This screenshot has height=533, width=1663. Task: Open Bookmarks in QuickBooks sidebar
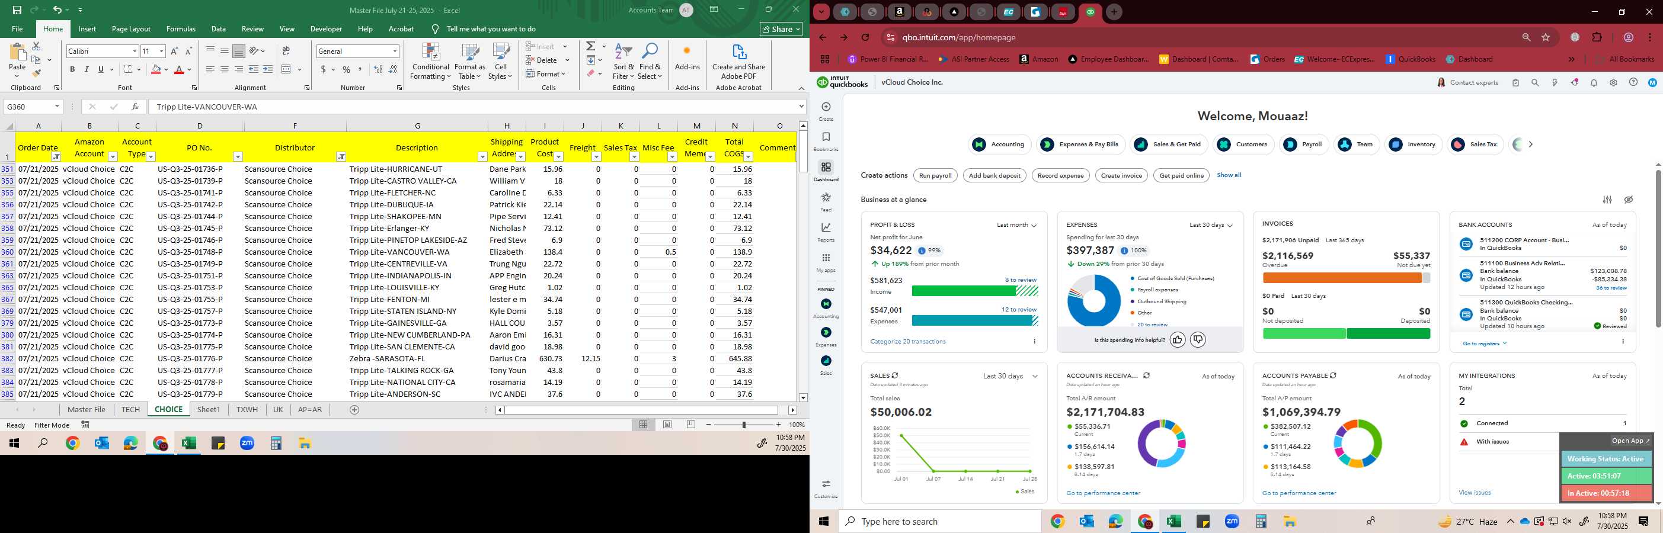pyautogui.click(x=826, y=142)
